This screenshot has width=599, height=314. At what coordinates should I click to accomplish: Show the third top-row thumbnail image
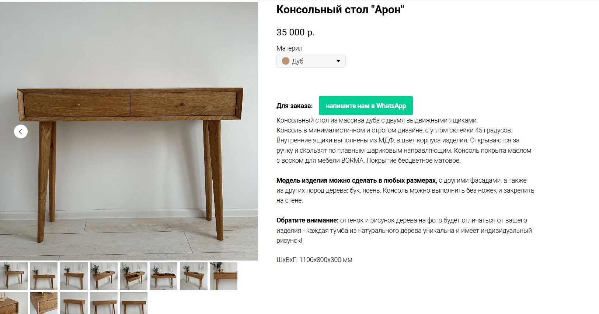coord(74,276)
